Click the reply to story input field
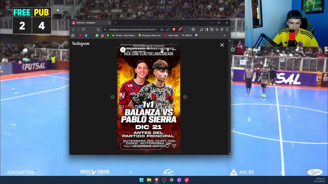Image resolution: width=328 pixels, height=184 pixels. click(141, 146)
